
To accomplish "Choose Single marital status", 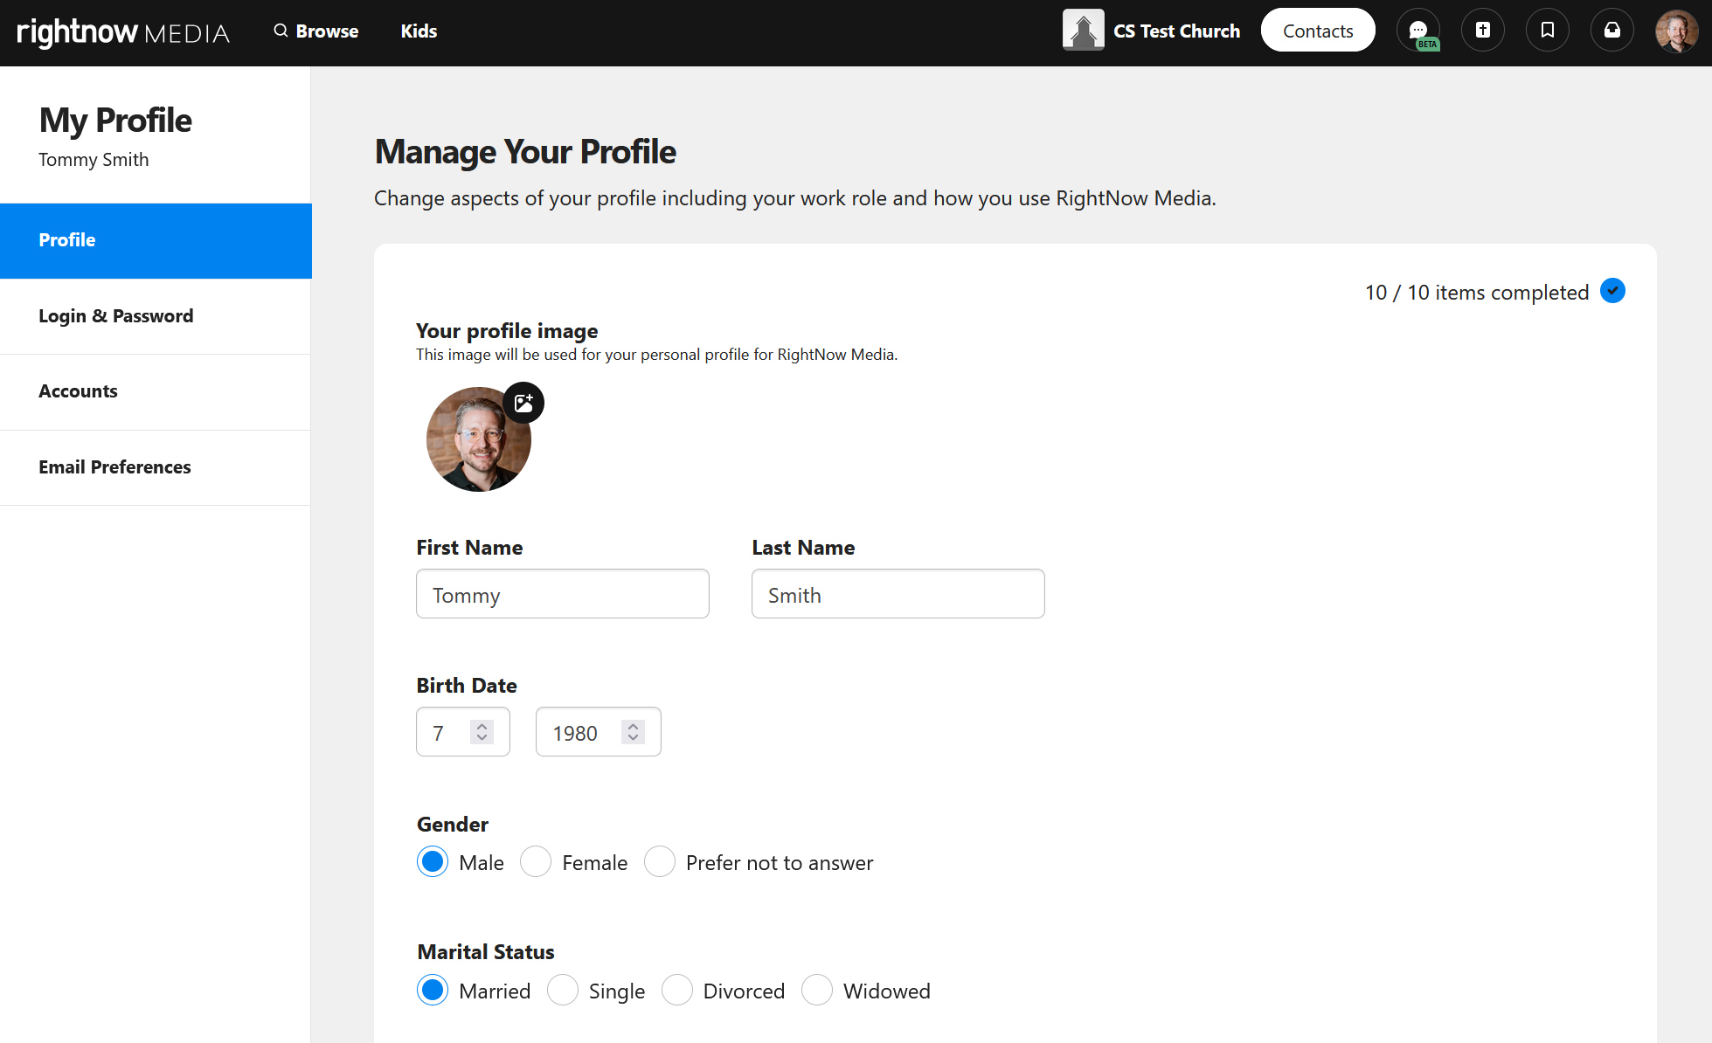I will 563,991.
